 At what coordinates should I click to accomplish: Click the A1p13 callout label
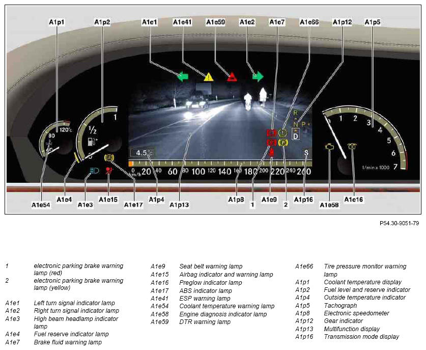179,205
